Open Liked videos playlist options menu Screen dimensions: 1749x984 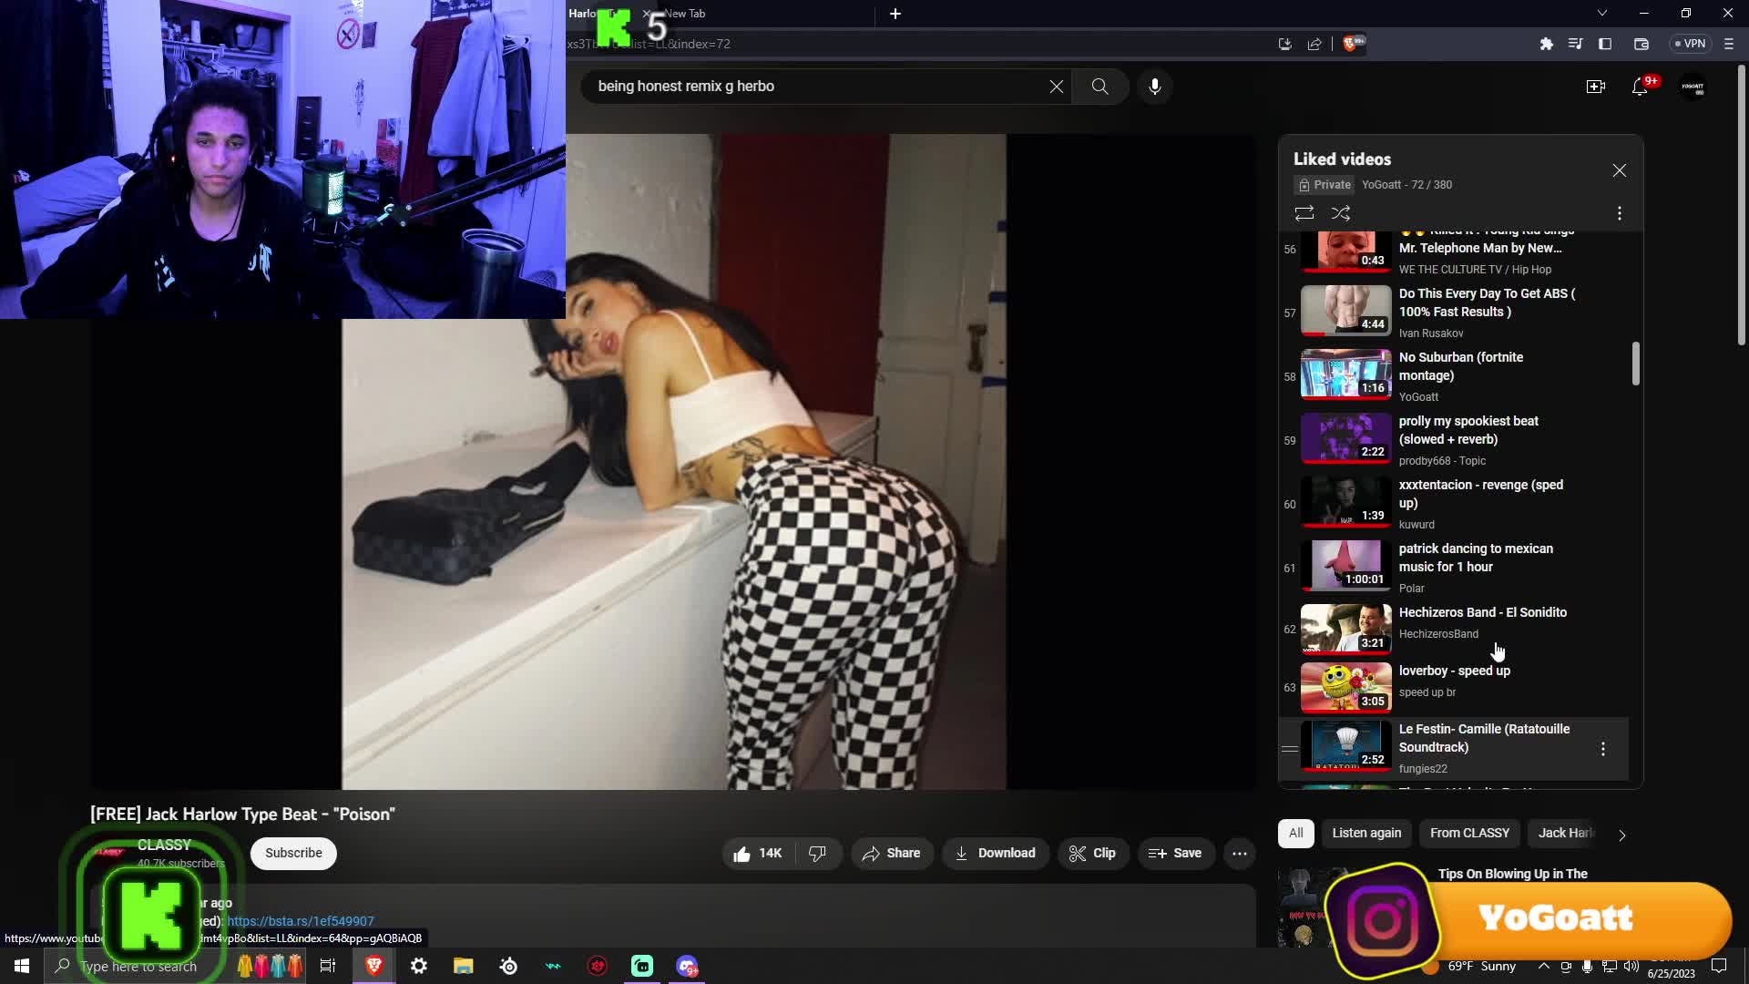(1619, 213)
